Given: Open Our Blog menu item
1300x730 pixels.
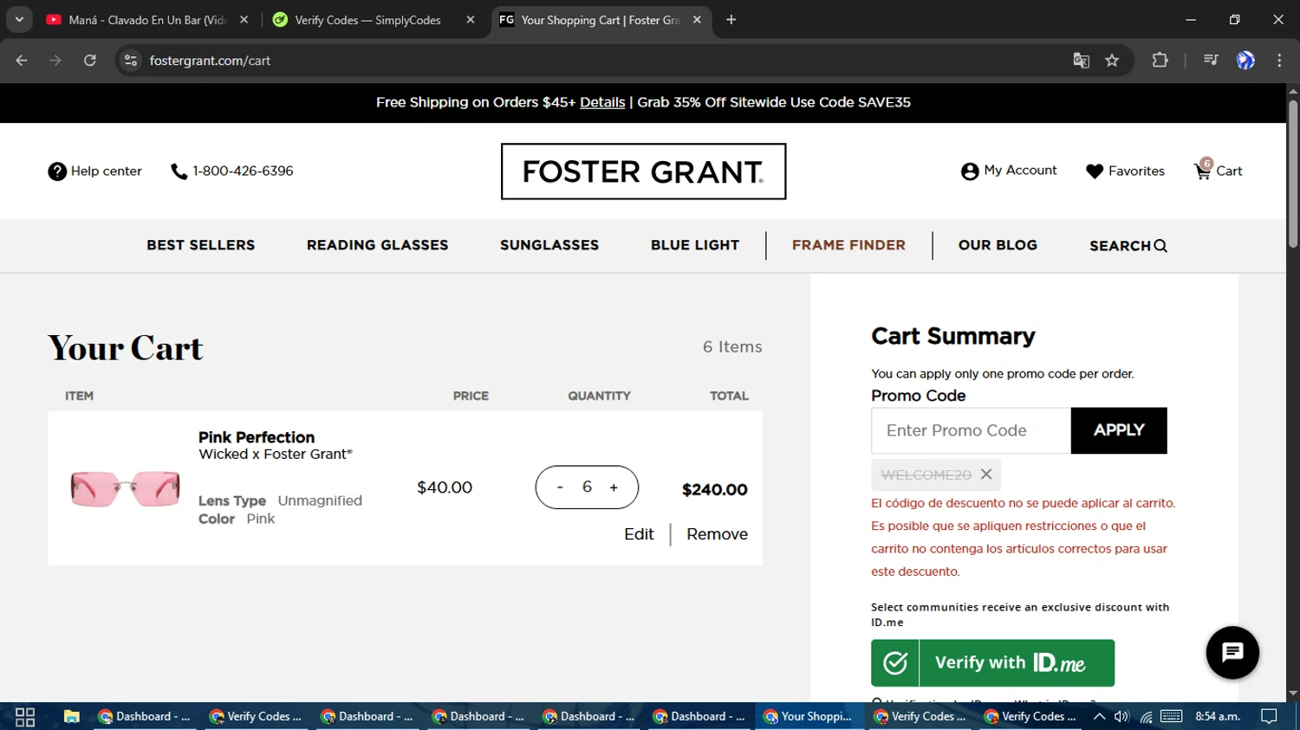Looking at the screenshot, I should [x=998, y=245].
